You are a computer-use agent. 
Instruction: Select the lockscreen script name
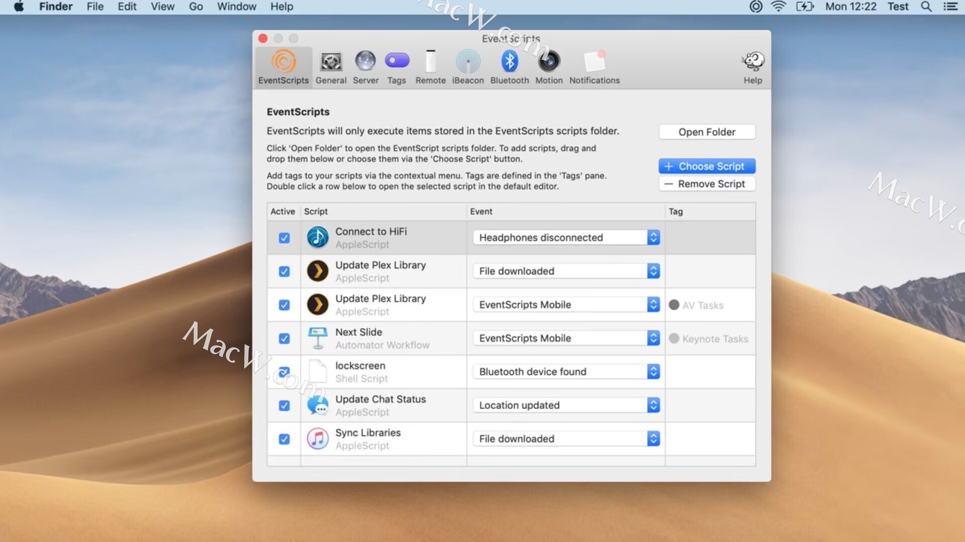[x=360, y=366]
